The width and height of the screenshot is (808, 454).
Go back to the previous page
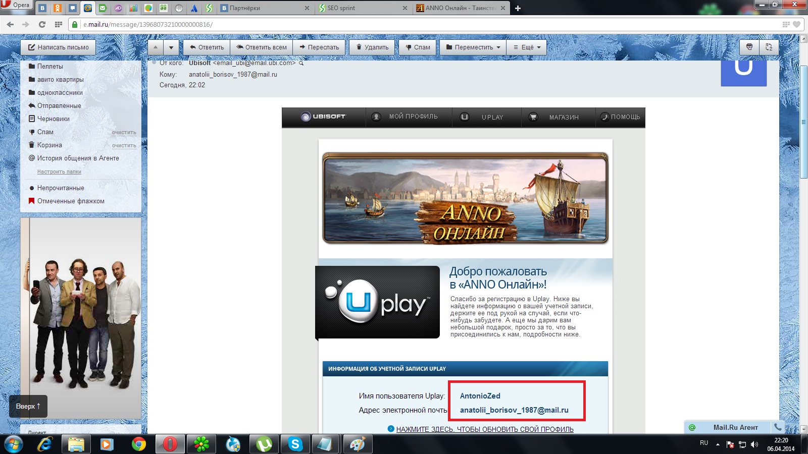coord(10,24)
